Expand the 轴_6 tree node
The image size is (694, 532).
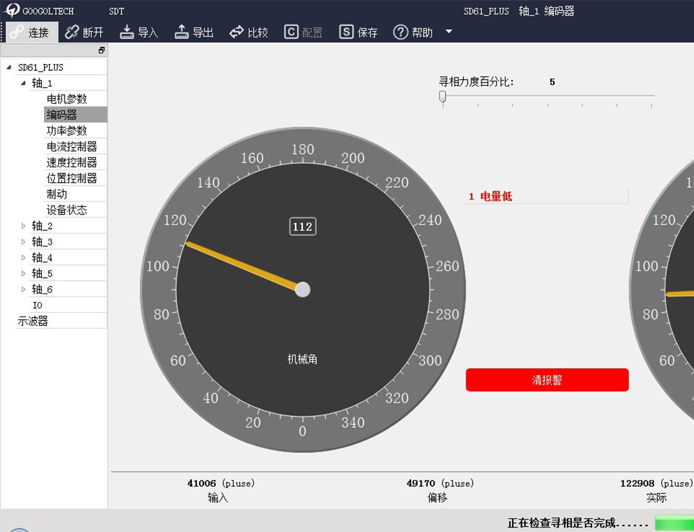pos(24,290)
